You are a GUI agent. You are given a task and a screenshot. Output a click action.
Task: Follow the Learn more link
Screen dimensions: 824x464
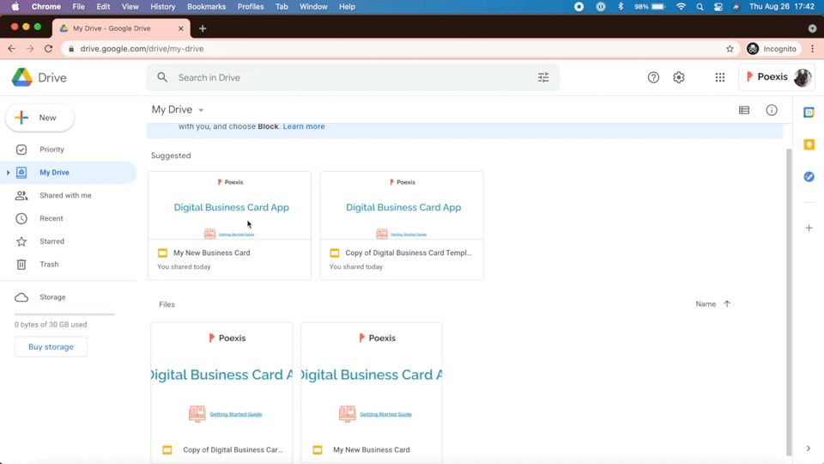coord(304,126)
